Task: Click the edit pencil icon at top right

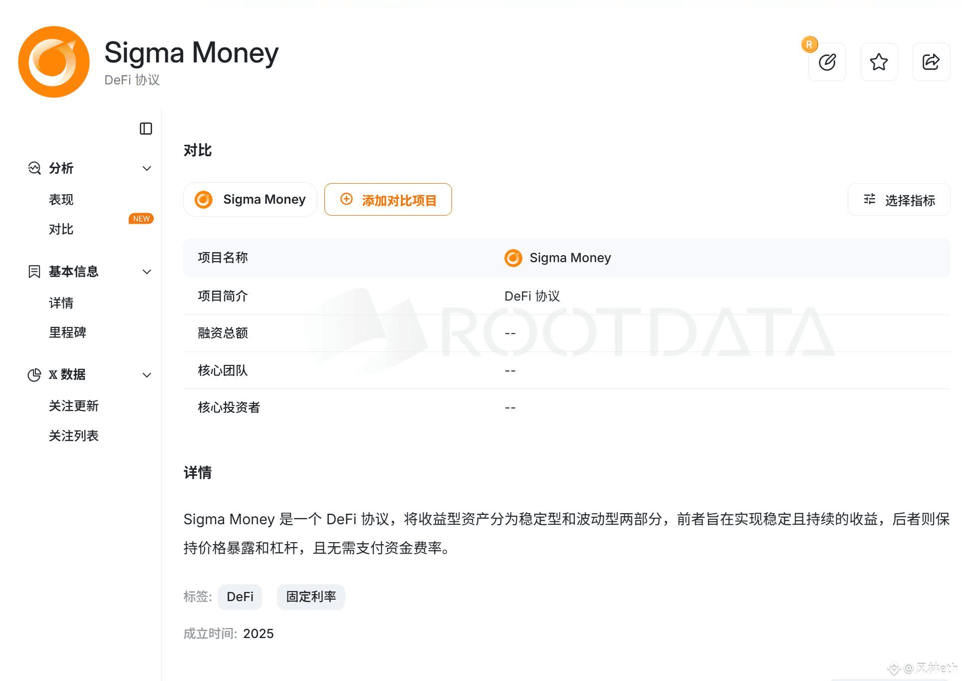Action: (827, 62)
